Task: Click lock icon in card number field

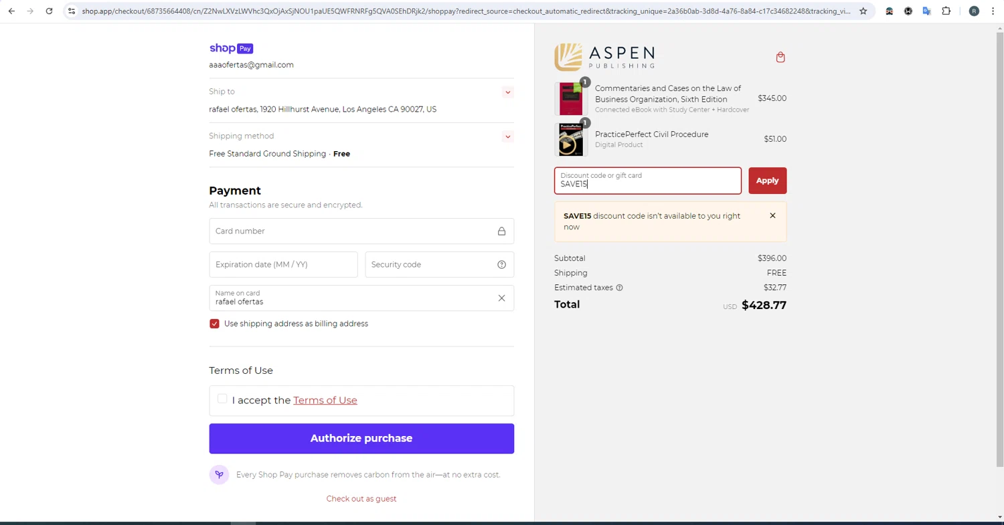Action: pos(501,231)
